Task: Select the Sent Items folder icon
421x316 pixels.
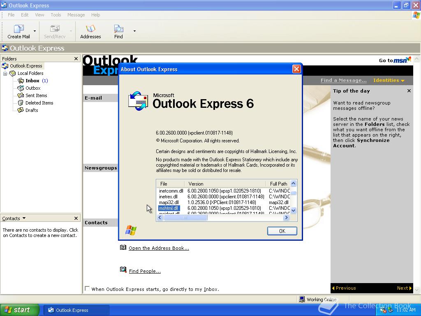Action: 21,95
